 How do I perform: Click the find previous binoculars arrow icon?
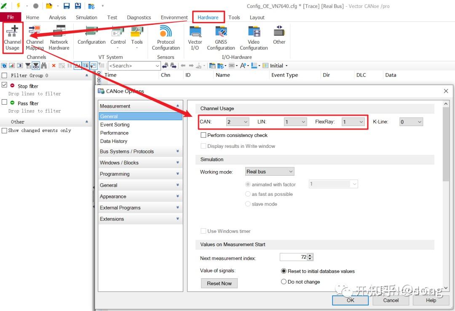click(x=165, y=66)
